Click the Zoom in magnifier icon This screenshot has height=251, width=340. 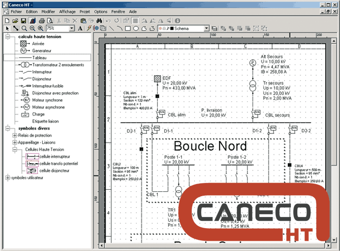[x=40, y=28]
